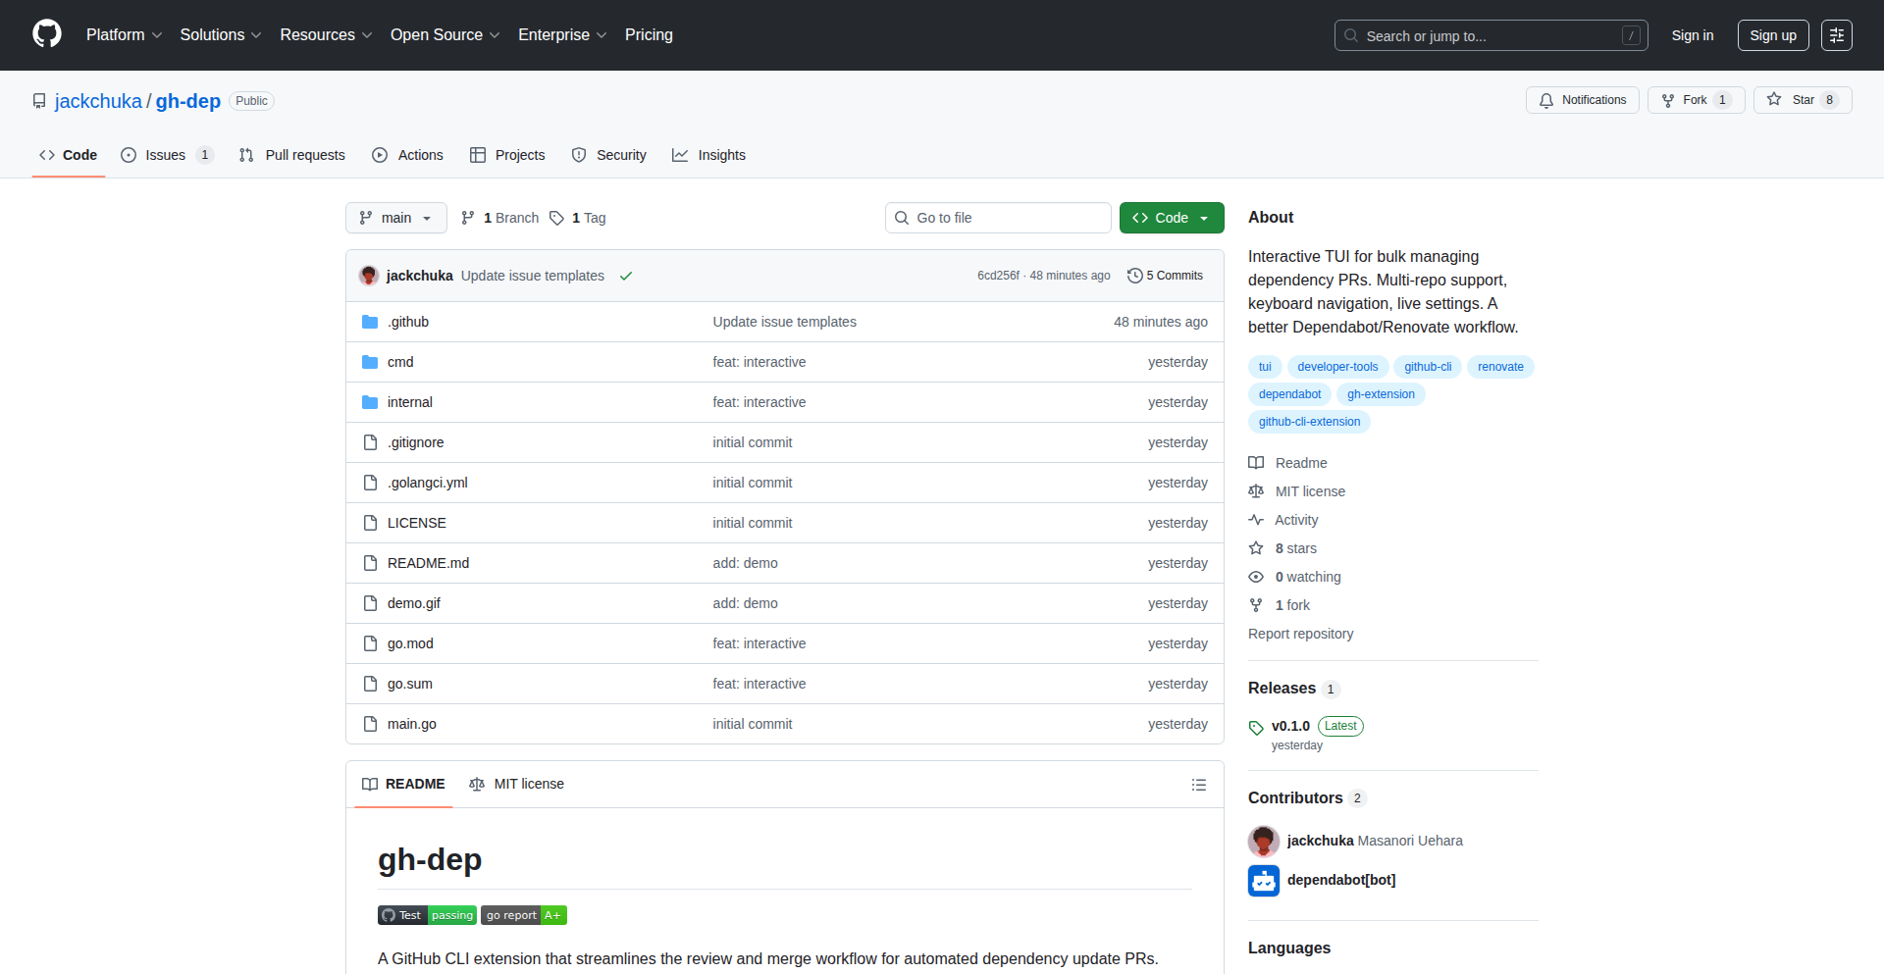
Task: Expand the Open Source menu
Action: click(445, 35)
